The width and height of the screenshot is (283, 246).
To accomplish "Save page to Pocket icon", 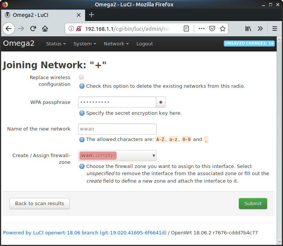I will [x=212, y=28].
